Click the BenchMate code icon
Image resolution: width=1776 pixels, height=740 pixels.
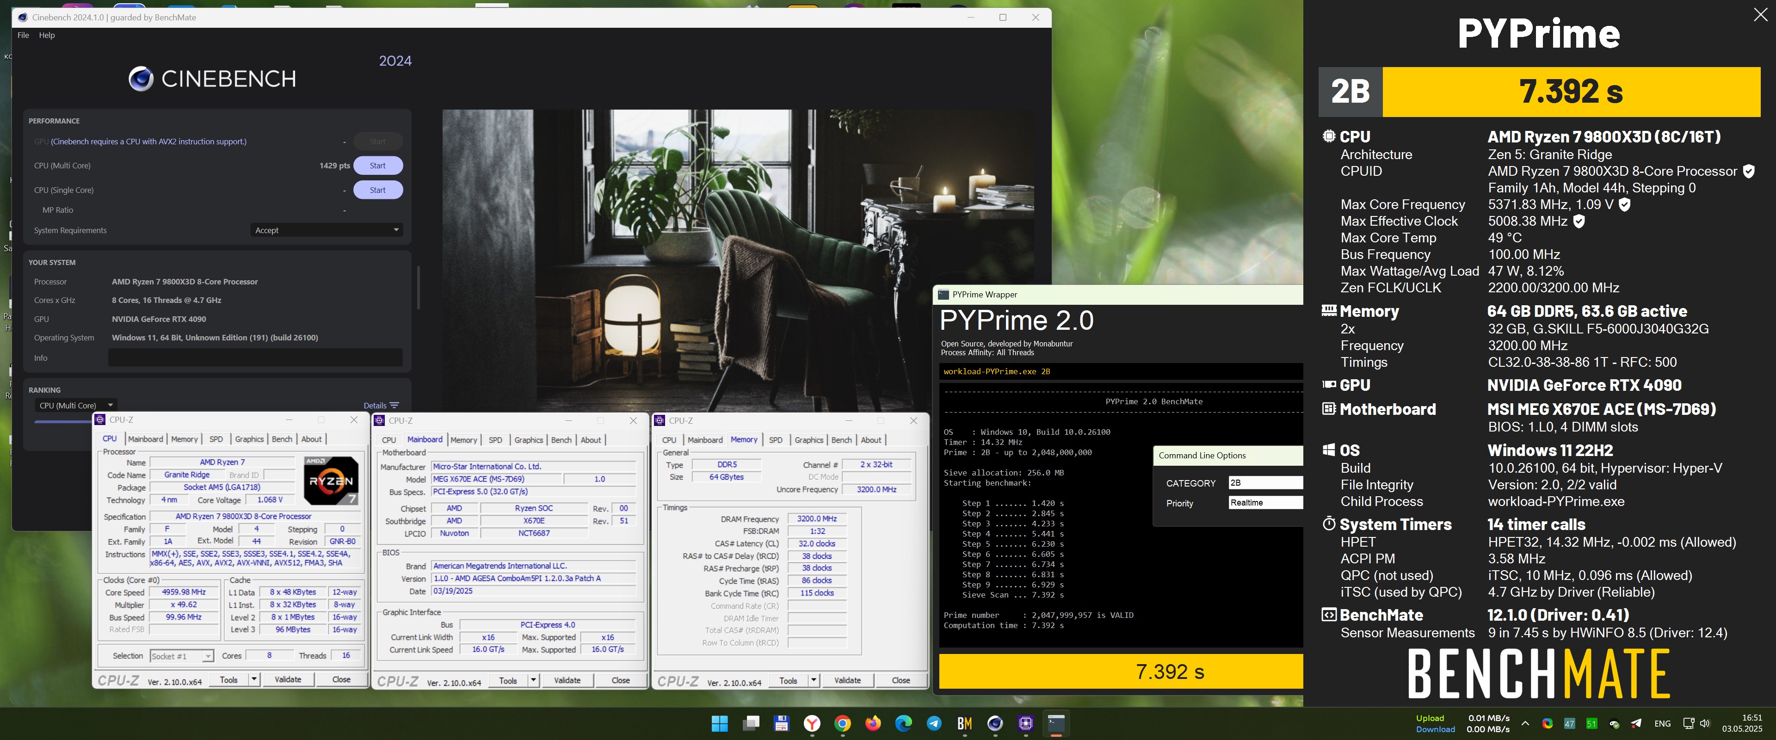[x=1329, y=614]
